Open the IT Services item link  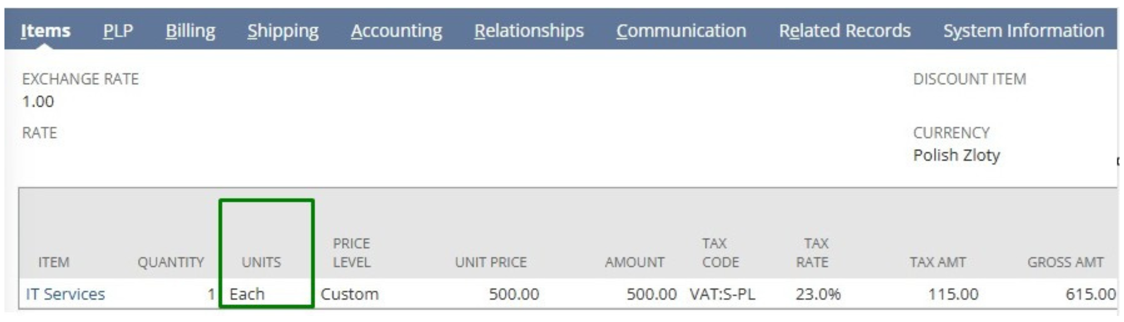tap(66, 294)
